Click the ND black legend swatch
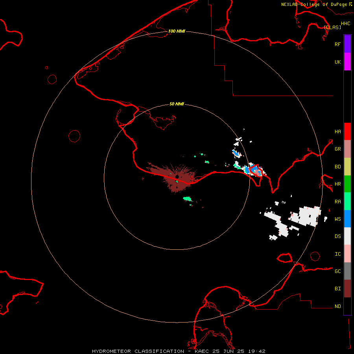 tap(347, 306)
